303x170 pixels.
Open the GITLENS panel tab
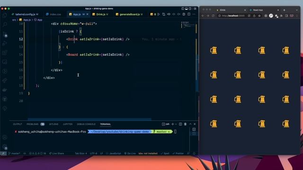pos(53,124)
